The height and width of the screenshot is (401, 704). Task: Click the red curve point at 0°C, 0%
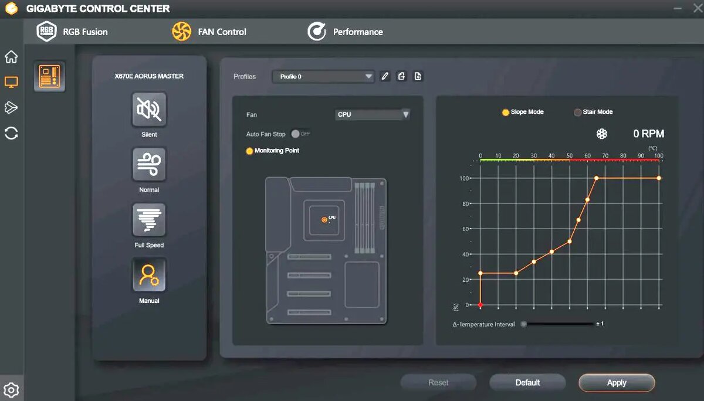pos(480,305)
